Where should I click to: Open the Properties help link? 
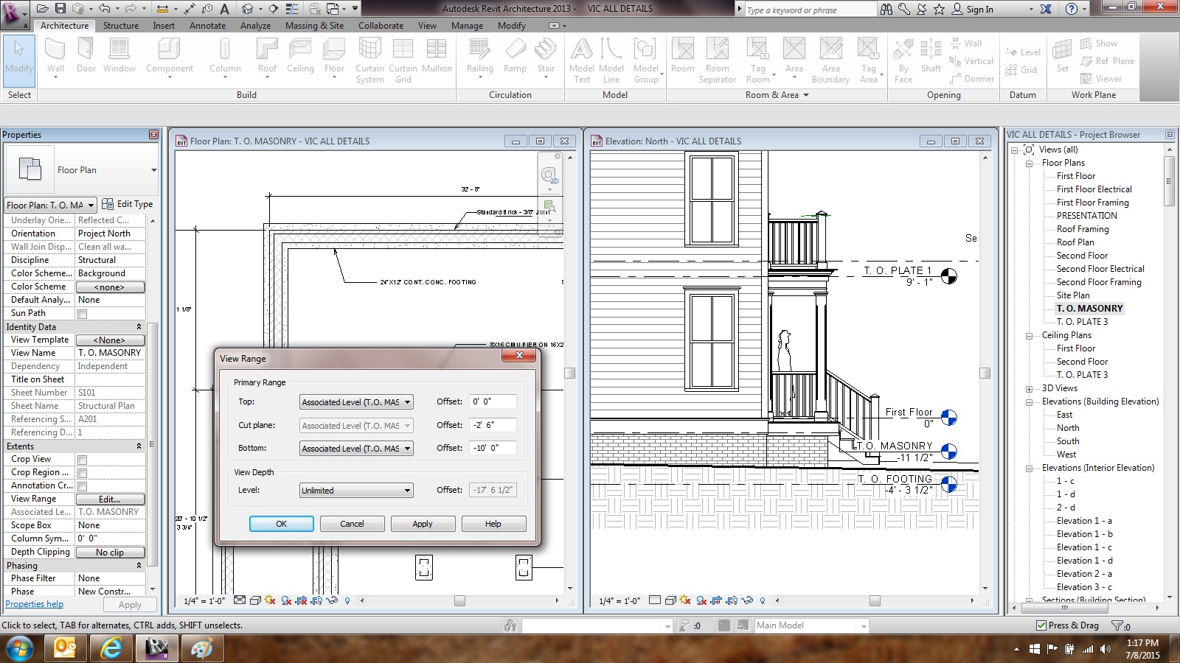pyautogui.click(x=35, y=604)
